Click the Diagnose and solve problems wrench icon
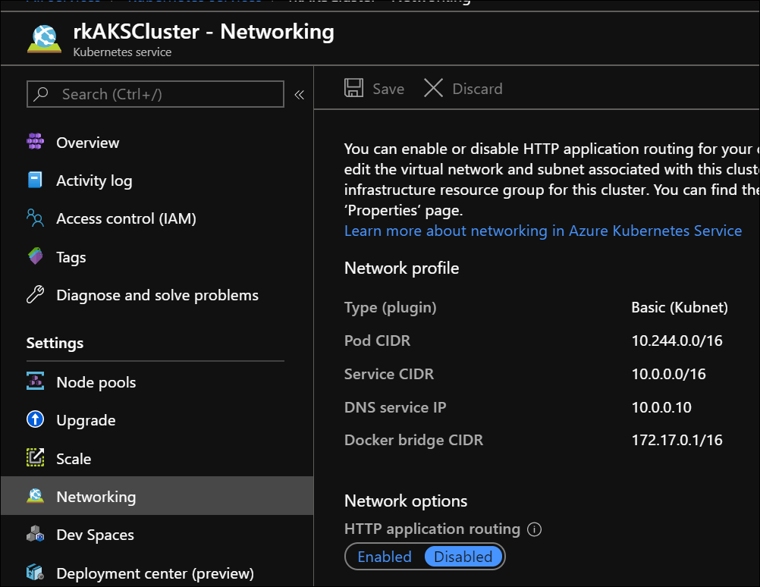 tap(36, 295)
